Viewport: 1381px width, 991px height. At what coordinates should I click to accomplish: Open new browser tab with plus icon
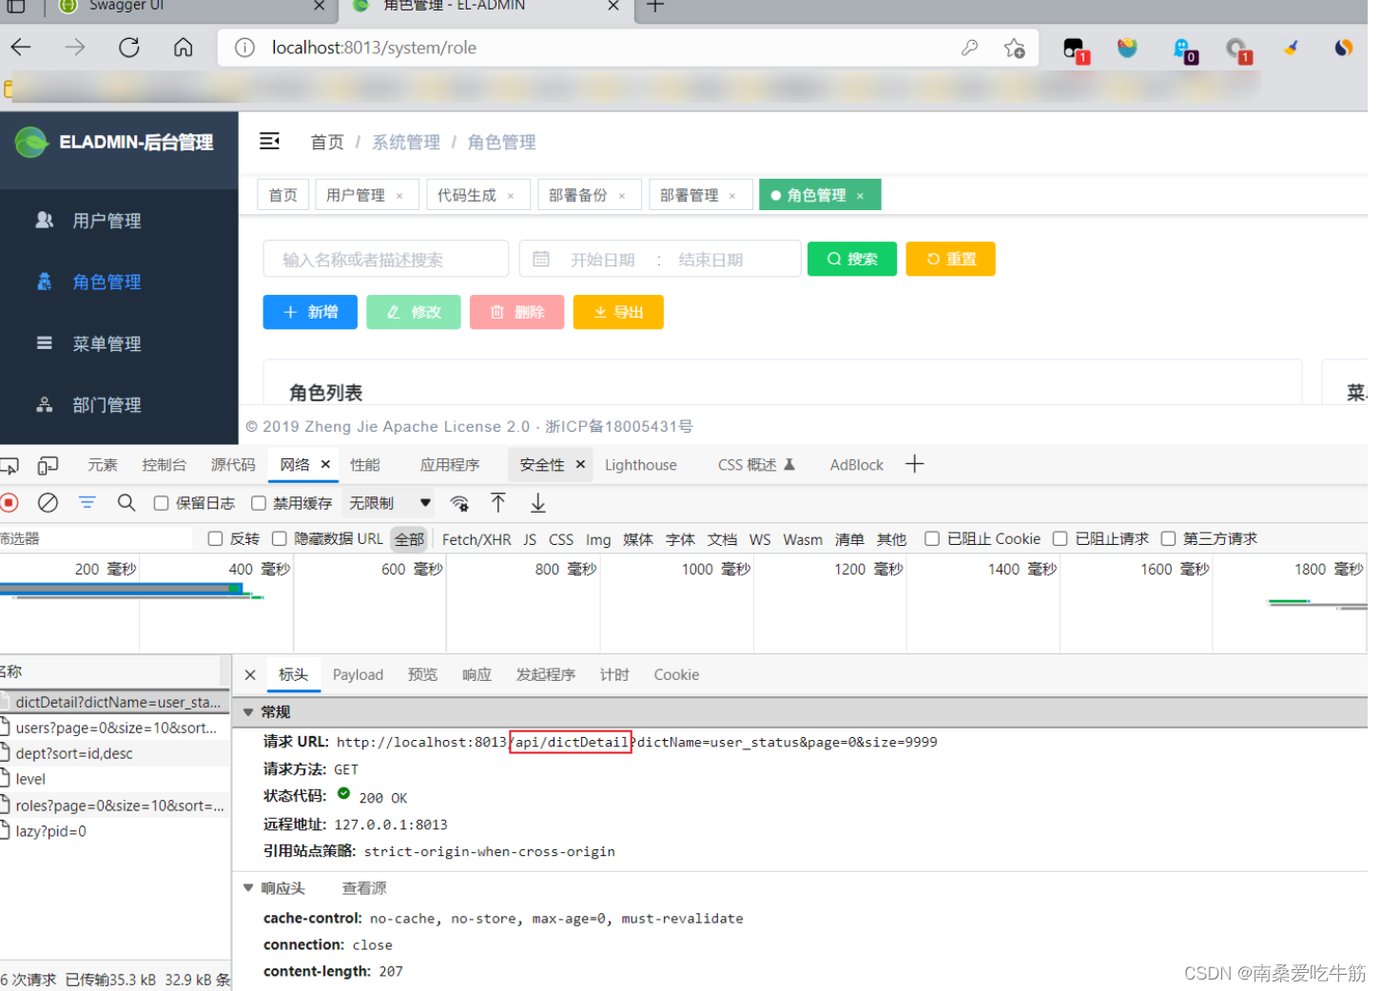655,6
